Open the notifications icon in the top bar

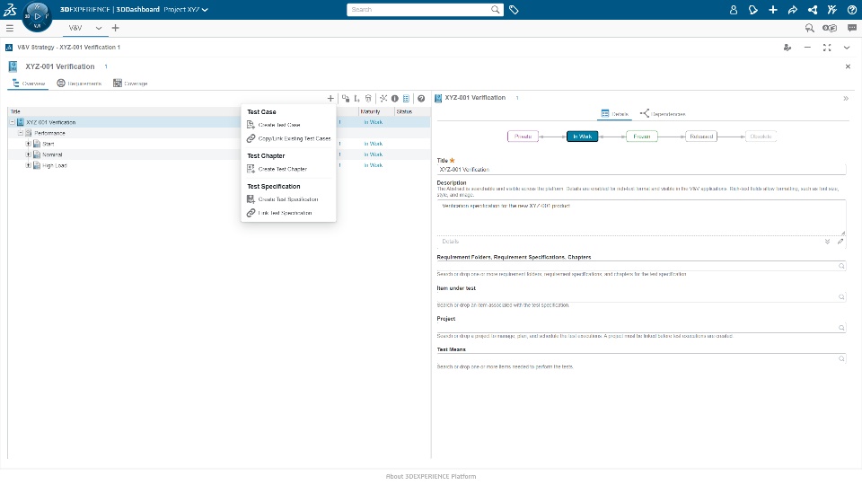(x=753, y=10)
